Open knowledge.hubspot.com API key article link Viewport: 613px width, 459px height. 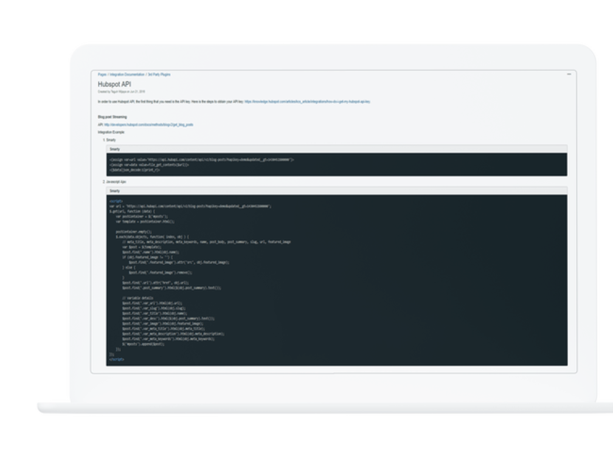click(308, 102)
